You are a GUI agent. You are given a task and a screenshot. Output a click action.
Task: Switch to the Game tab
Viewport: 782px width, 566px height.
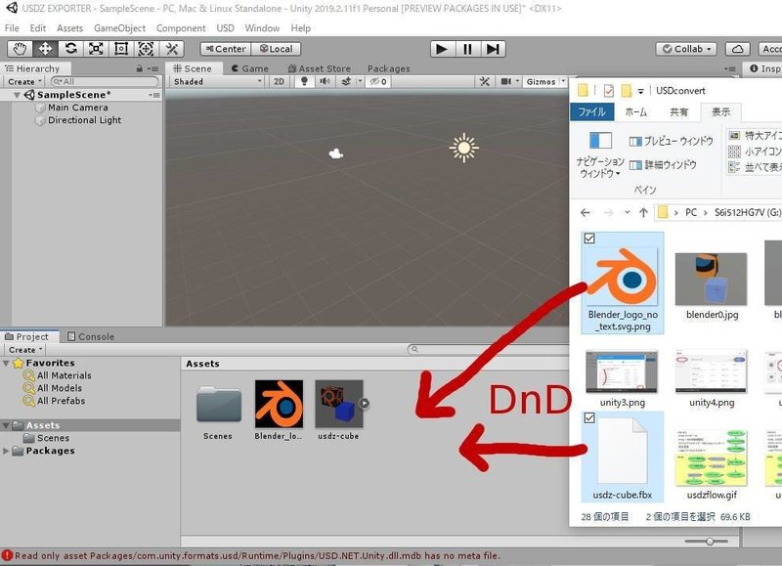pos(250,68)
